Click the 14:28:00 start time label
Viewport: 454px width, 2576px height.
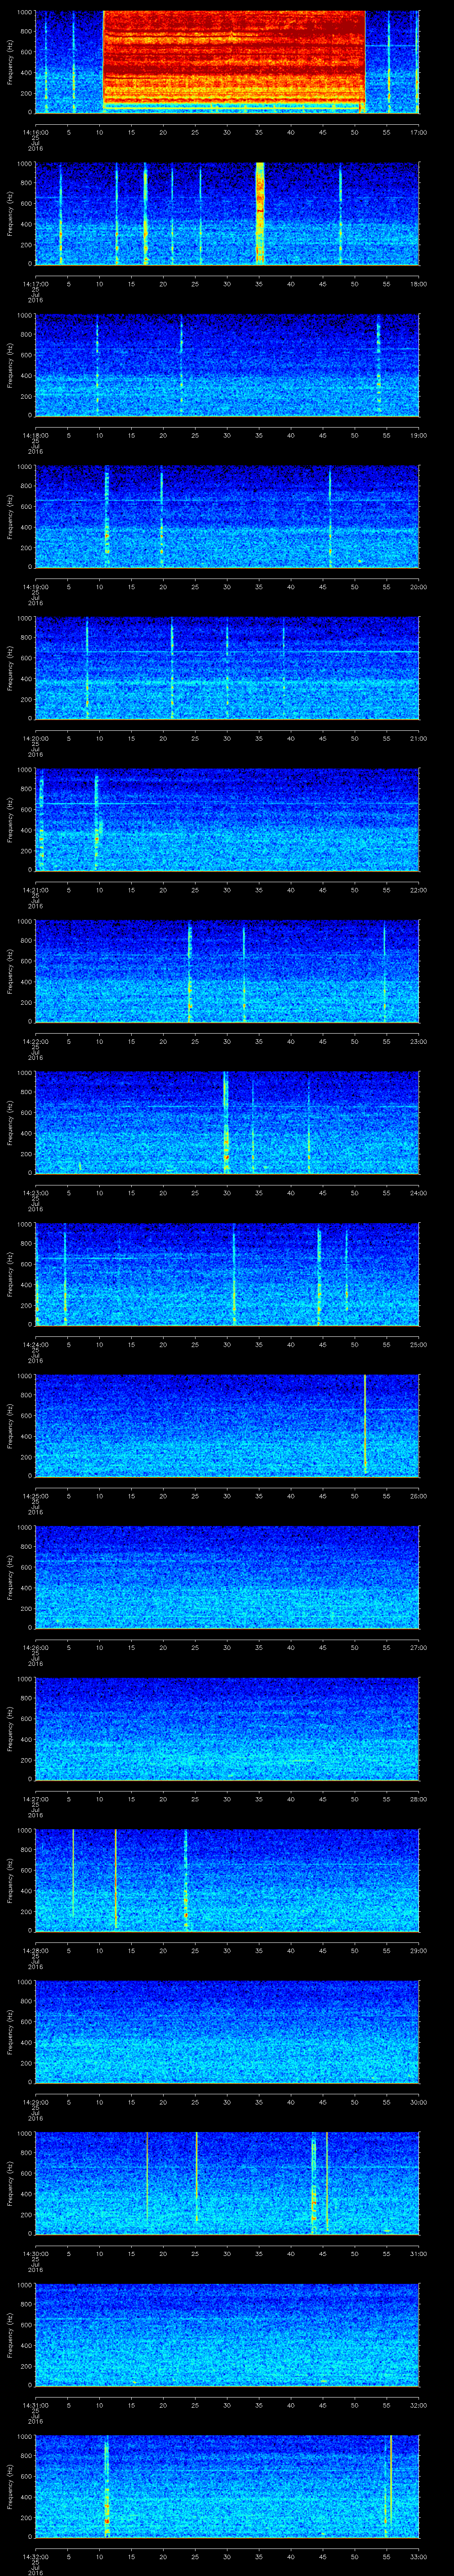[x=35, y=1950]
